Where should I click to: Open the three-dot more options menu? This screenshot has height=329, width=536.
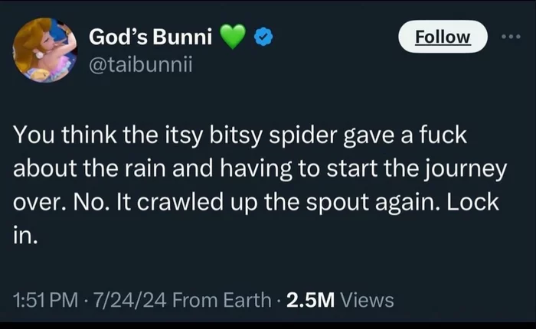(511, 37)
